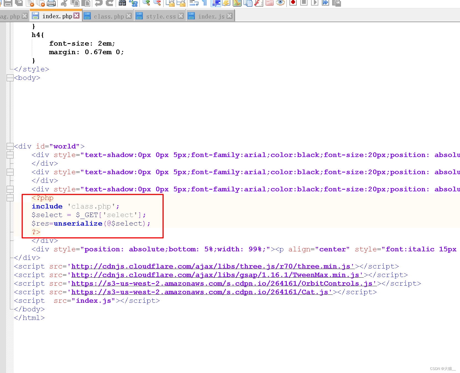Image resolution: width=460 pixels, height=373 pixels.
Task: Toggle the indent guide toolbar button
Action: (216, 3)
